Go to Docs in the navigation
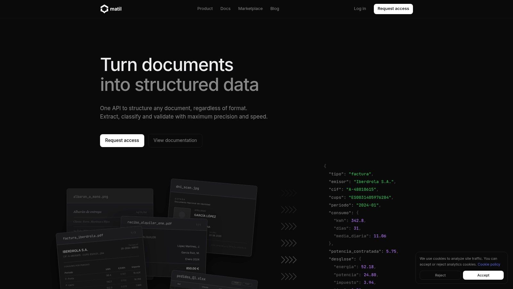This screenshot has width=513, height=289. coord(225,9)
